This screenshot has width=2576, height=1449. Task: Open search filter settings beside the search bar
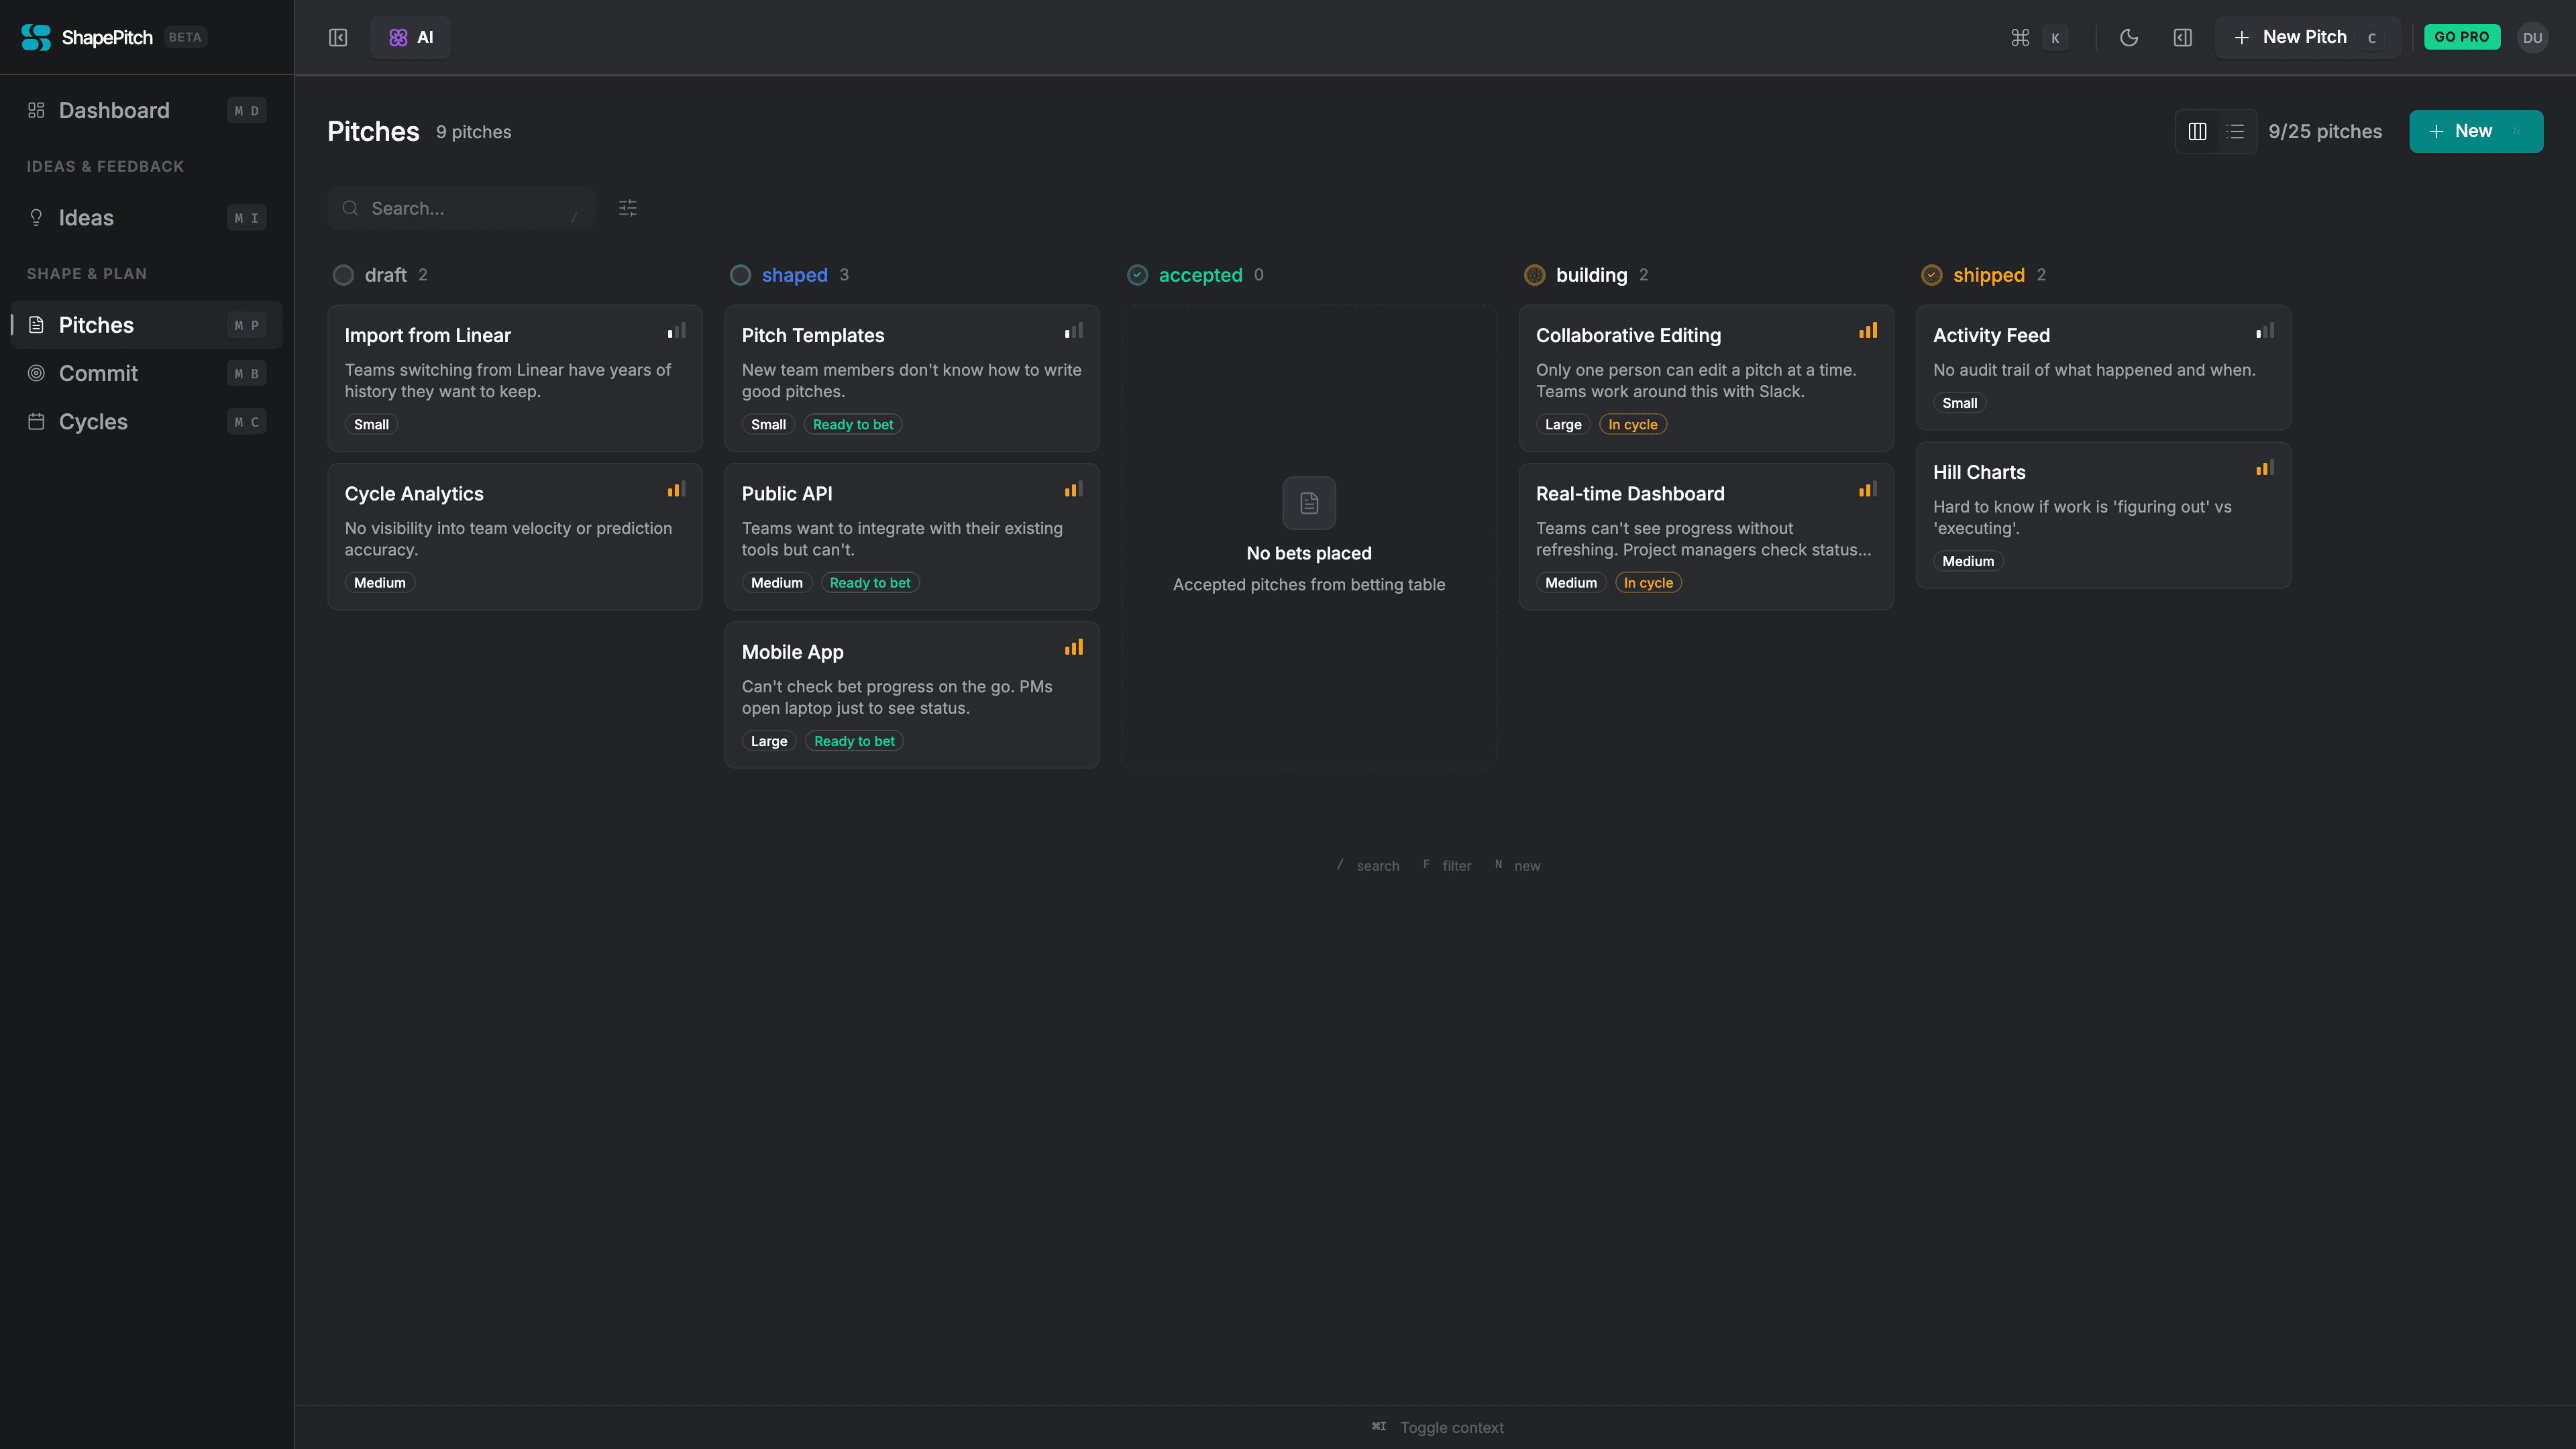pyautogui.click(x=628, y=208)
